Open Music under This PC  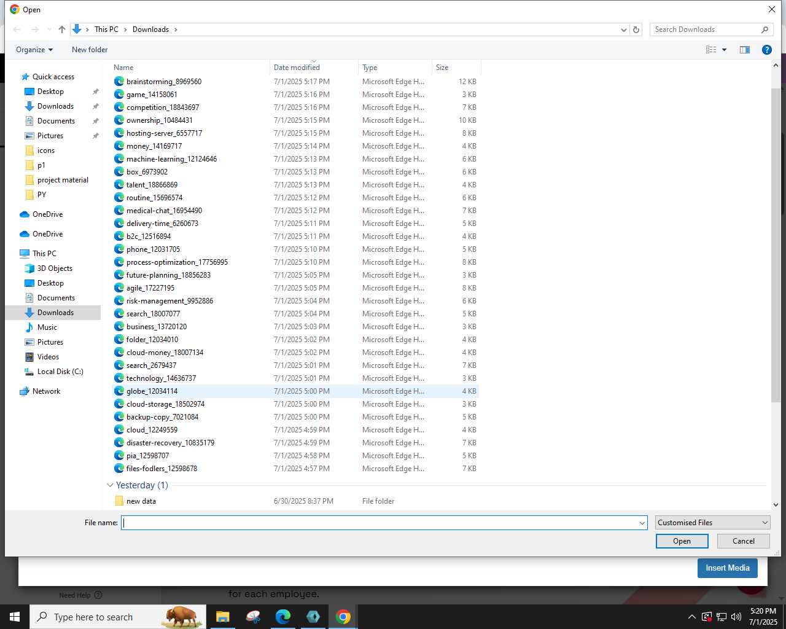(x=47, y=327)
